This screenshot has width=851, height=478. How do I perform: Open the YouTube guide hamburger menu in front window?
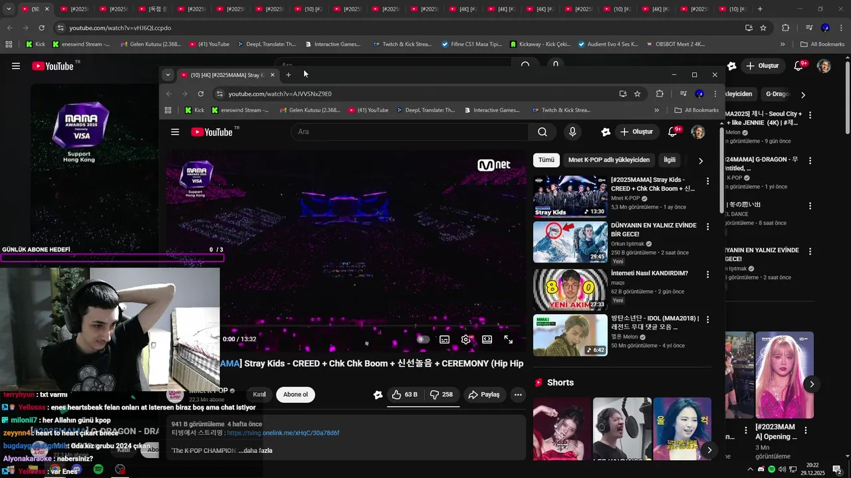click(175, 132)
